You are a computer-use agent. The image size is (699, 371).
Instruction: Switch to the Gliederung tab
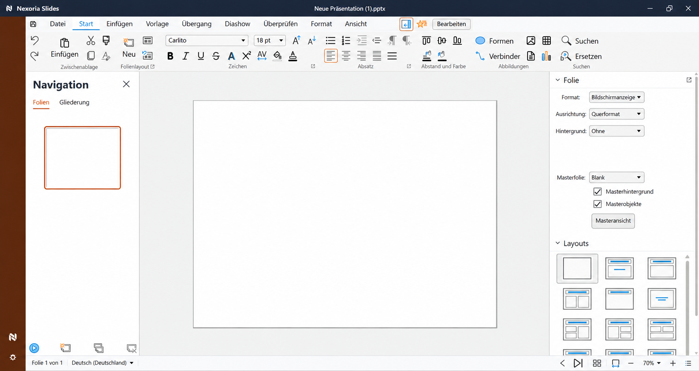[74, 102]
